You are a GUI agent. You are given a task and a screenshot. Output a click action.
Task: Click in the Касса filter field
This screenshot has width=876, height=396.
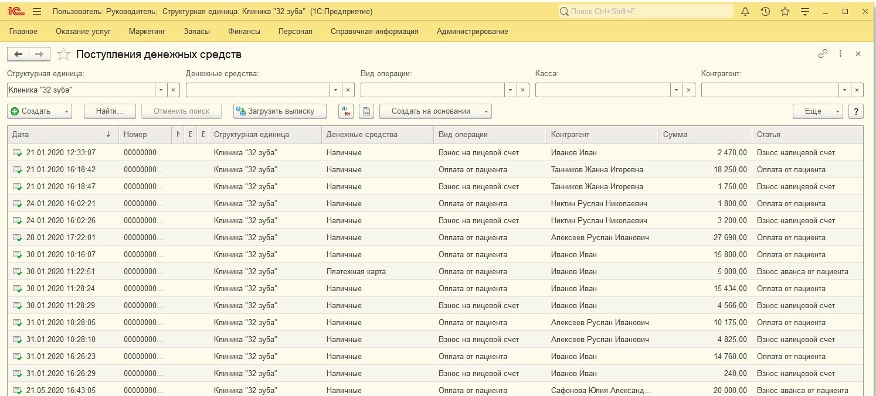point(602,90)
